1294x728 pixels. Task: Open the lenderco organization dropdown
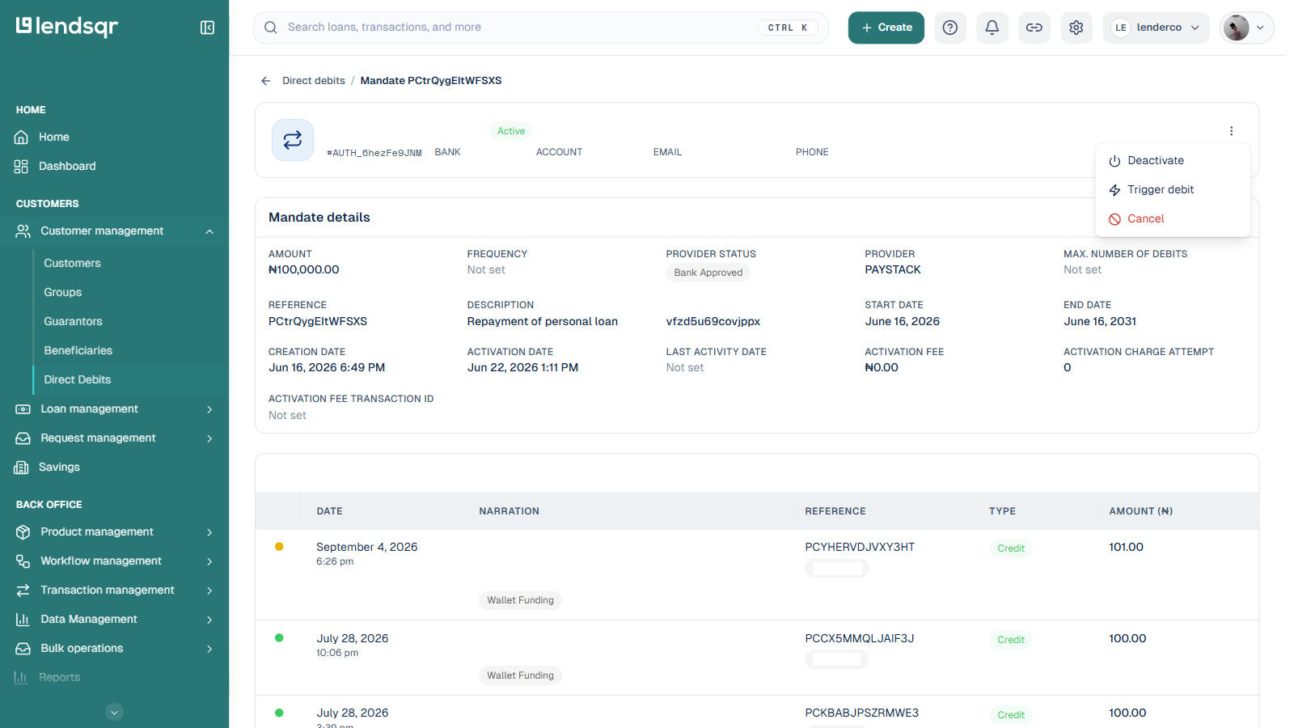[x=1156, y=28]
